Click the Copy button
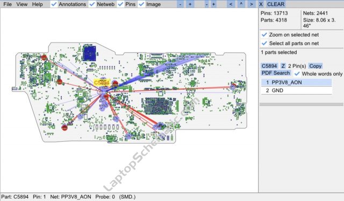Viewport: 344px width, 201px height. 316,66
